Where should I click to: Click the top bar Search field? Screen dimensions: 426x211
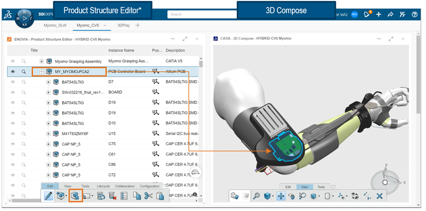pyautogui.click(x=202, y=14)
